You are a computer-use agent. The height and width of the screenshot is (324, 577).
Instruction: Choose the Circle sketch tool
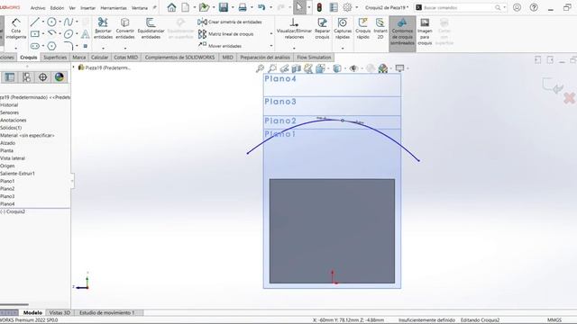point(51,22)
